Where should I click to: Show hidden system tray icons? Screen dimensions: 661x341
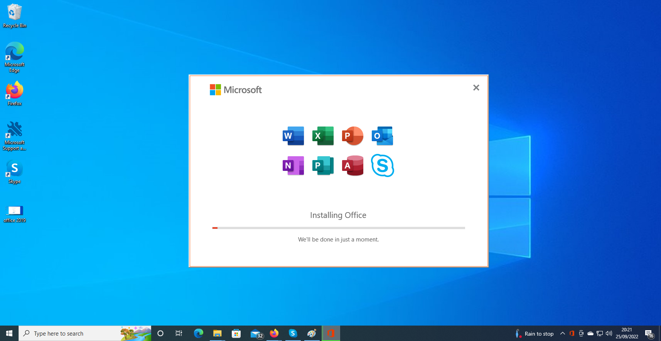[x=563, y=333]
